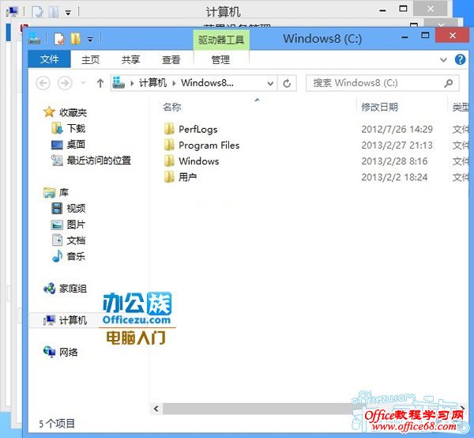Viewport: 474px width, 438px height.
Task: Open address bar history dropdown
Action: coord(270,83)
